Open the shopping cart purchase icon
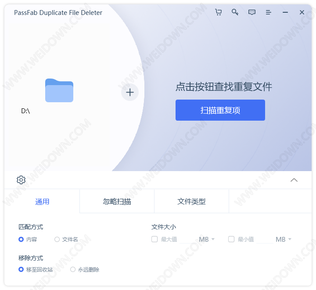Viewport: 316px width, 290px height. [x=219, y=12]
